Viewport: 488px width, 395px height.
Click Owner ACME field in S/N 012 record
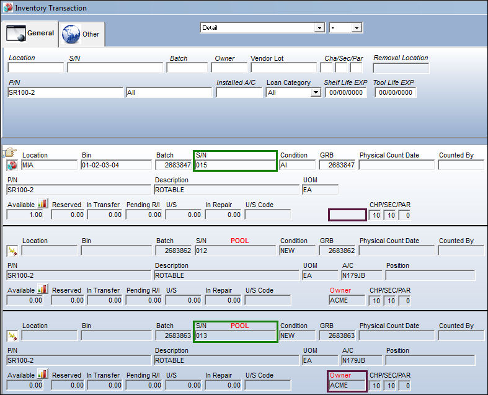[347, 300]
